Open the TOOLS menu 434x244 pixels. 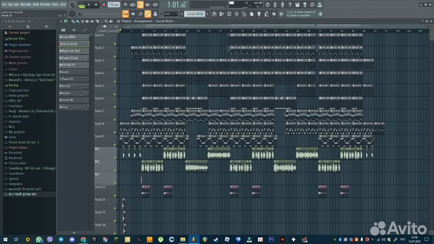[x=55, y=5]
